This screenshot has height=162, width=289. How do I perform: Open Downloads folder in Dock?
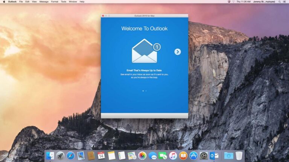[x=228, y=156]
